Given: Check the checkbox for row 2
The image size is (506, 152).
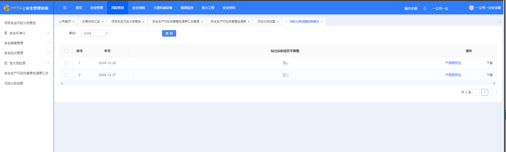Looking at the screenshot, I should 66,75.
